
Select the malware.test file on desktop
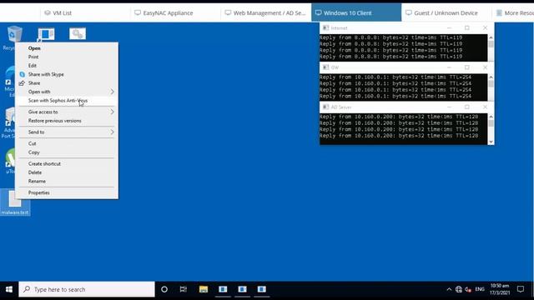pos(15,202)
